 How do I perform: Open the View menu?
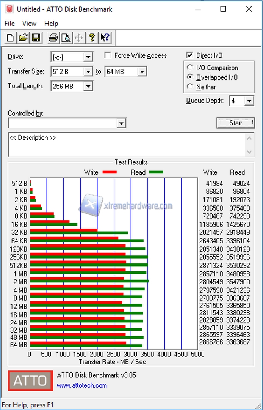click(29, 24)
